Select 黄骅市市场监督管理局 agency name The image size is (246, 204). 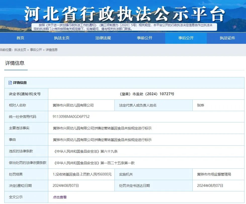pos(214,174)
